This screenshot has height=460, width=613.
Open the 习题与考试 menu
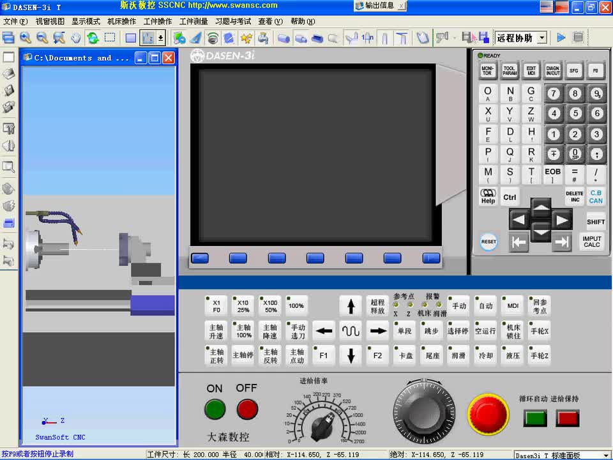pos(233,22)
